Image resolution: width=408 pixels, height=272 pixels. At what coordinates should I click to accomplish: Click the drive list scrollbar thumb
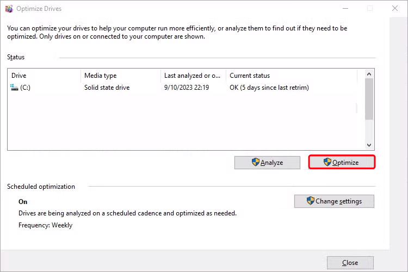point(369,98)
